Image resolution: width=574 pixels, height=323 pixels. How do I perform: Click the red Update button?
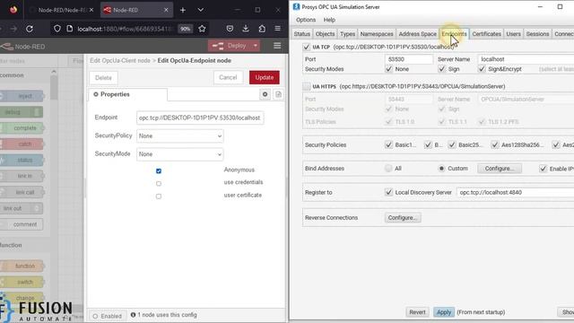coord(265,77)
